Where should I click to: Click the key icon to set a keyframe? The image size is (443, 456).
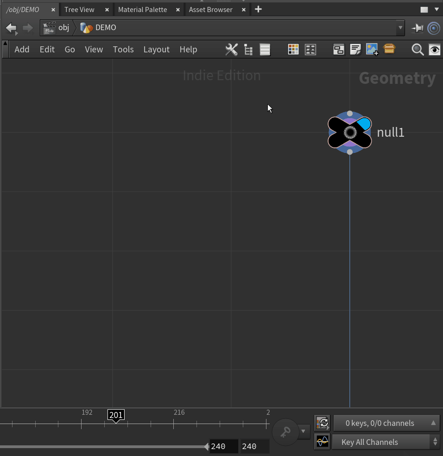[x=285, y=431]
